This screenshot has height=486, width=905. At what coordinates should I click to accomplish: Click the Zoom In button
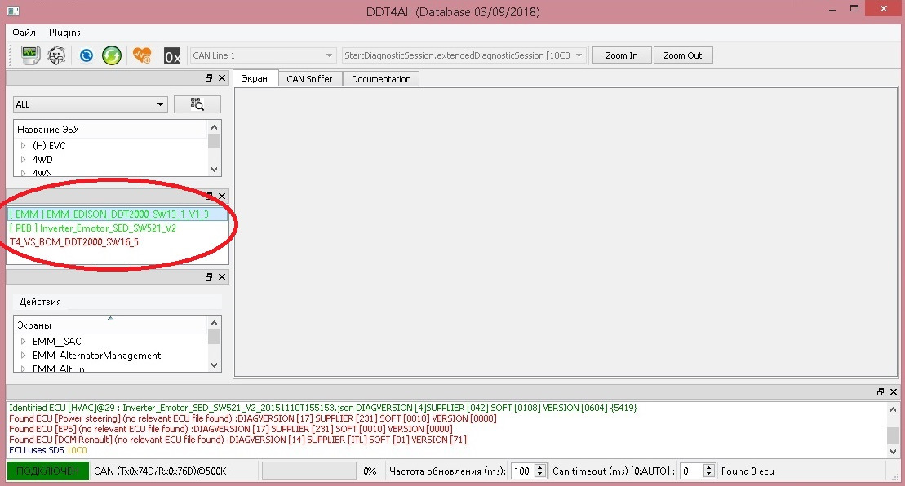622,55
